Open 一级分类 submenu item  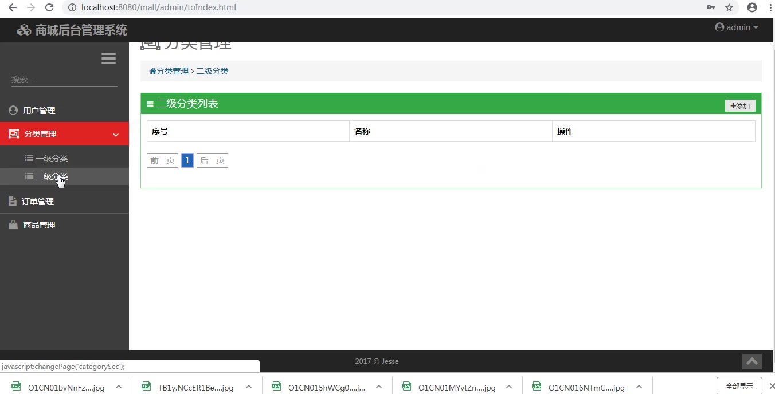(x=64, y=159)
